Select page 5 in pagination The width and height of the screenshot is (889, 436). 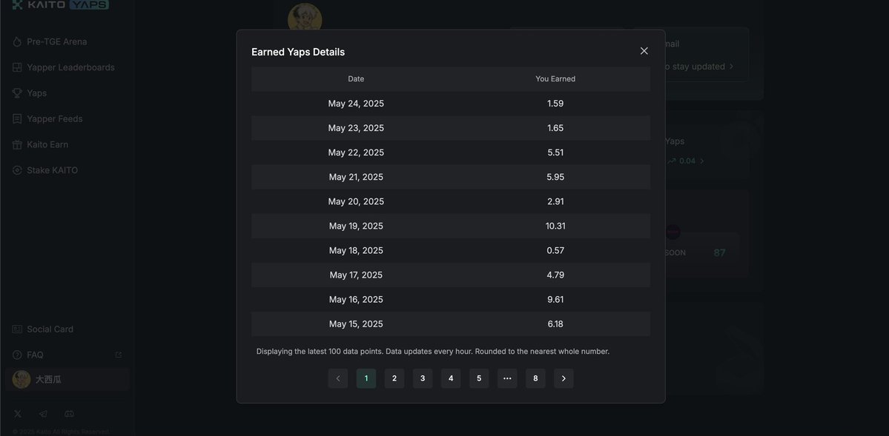click(479, 378)
